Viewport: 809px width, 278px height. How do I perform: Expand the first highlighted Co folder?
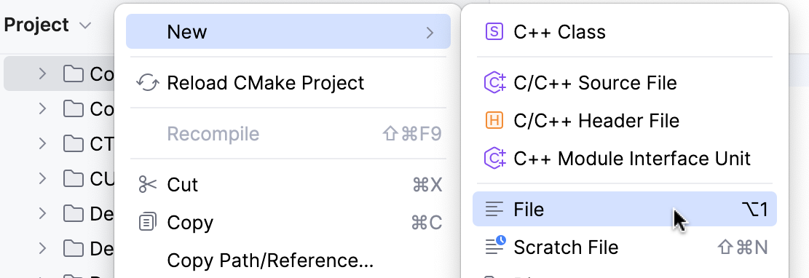(x=42, y=74)
